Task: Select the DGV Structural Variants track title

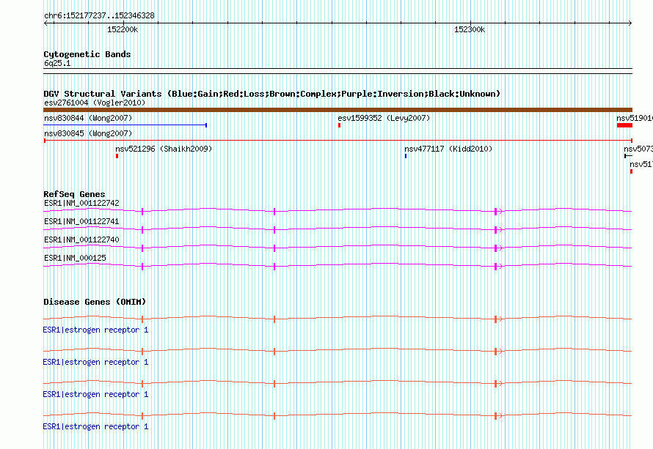Action: point(271,94)
